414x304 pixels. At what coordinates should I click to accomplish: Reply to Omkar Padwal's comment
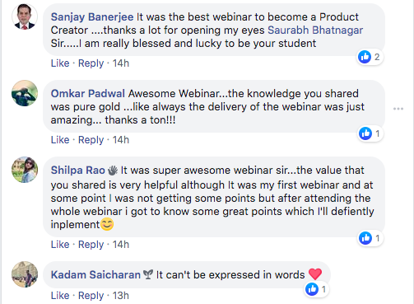(x=91, y=140)
